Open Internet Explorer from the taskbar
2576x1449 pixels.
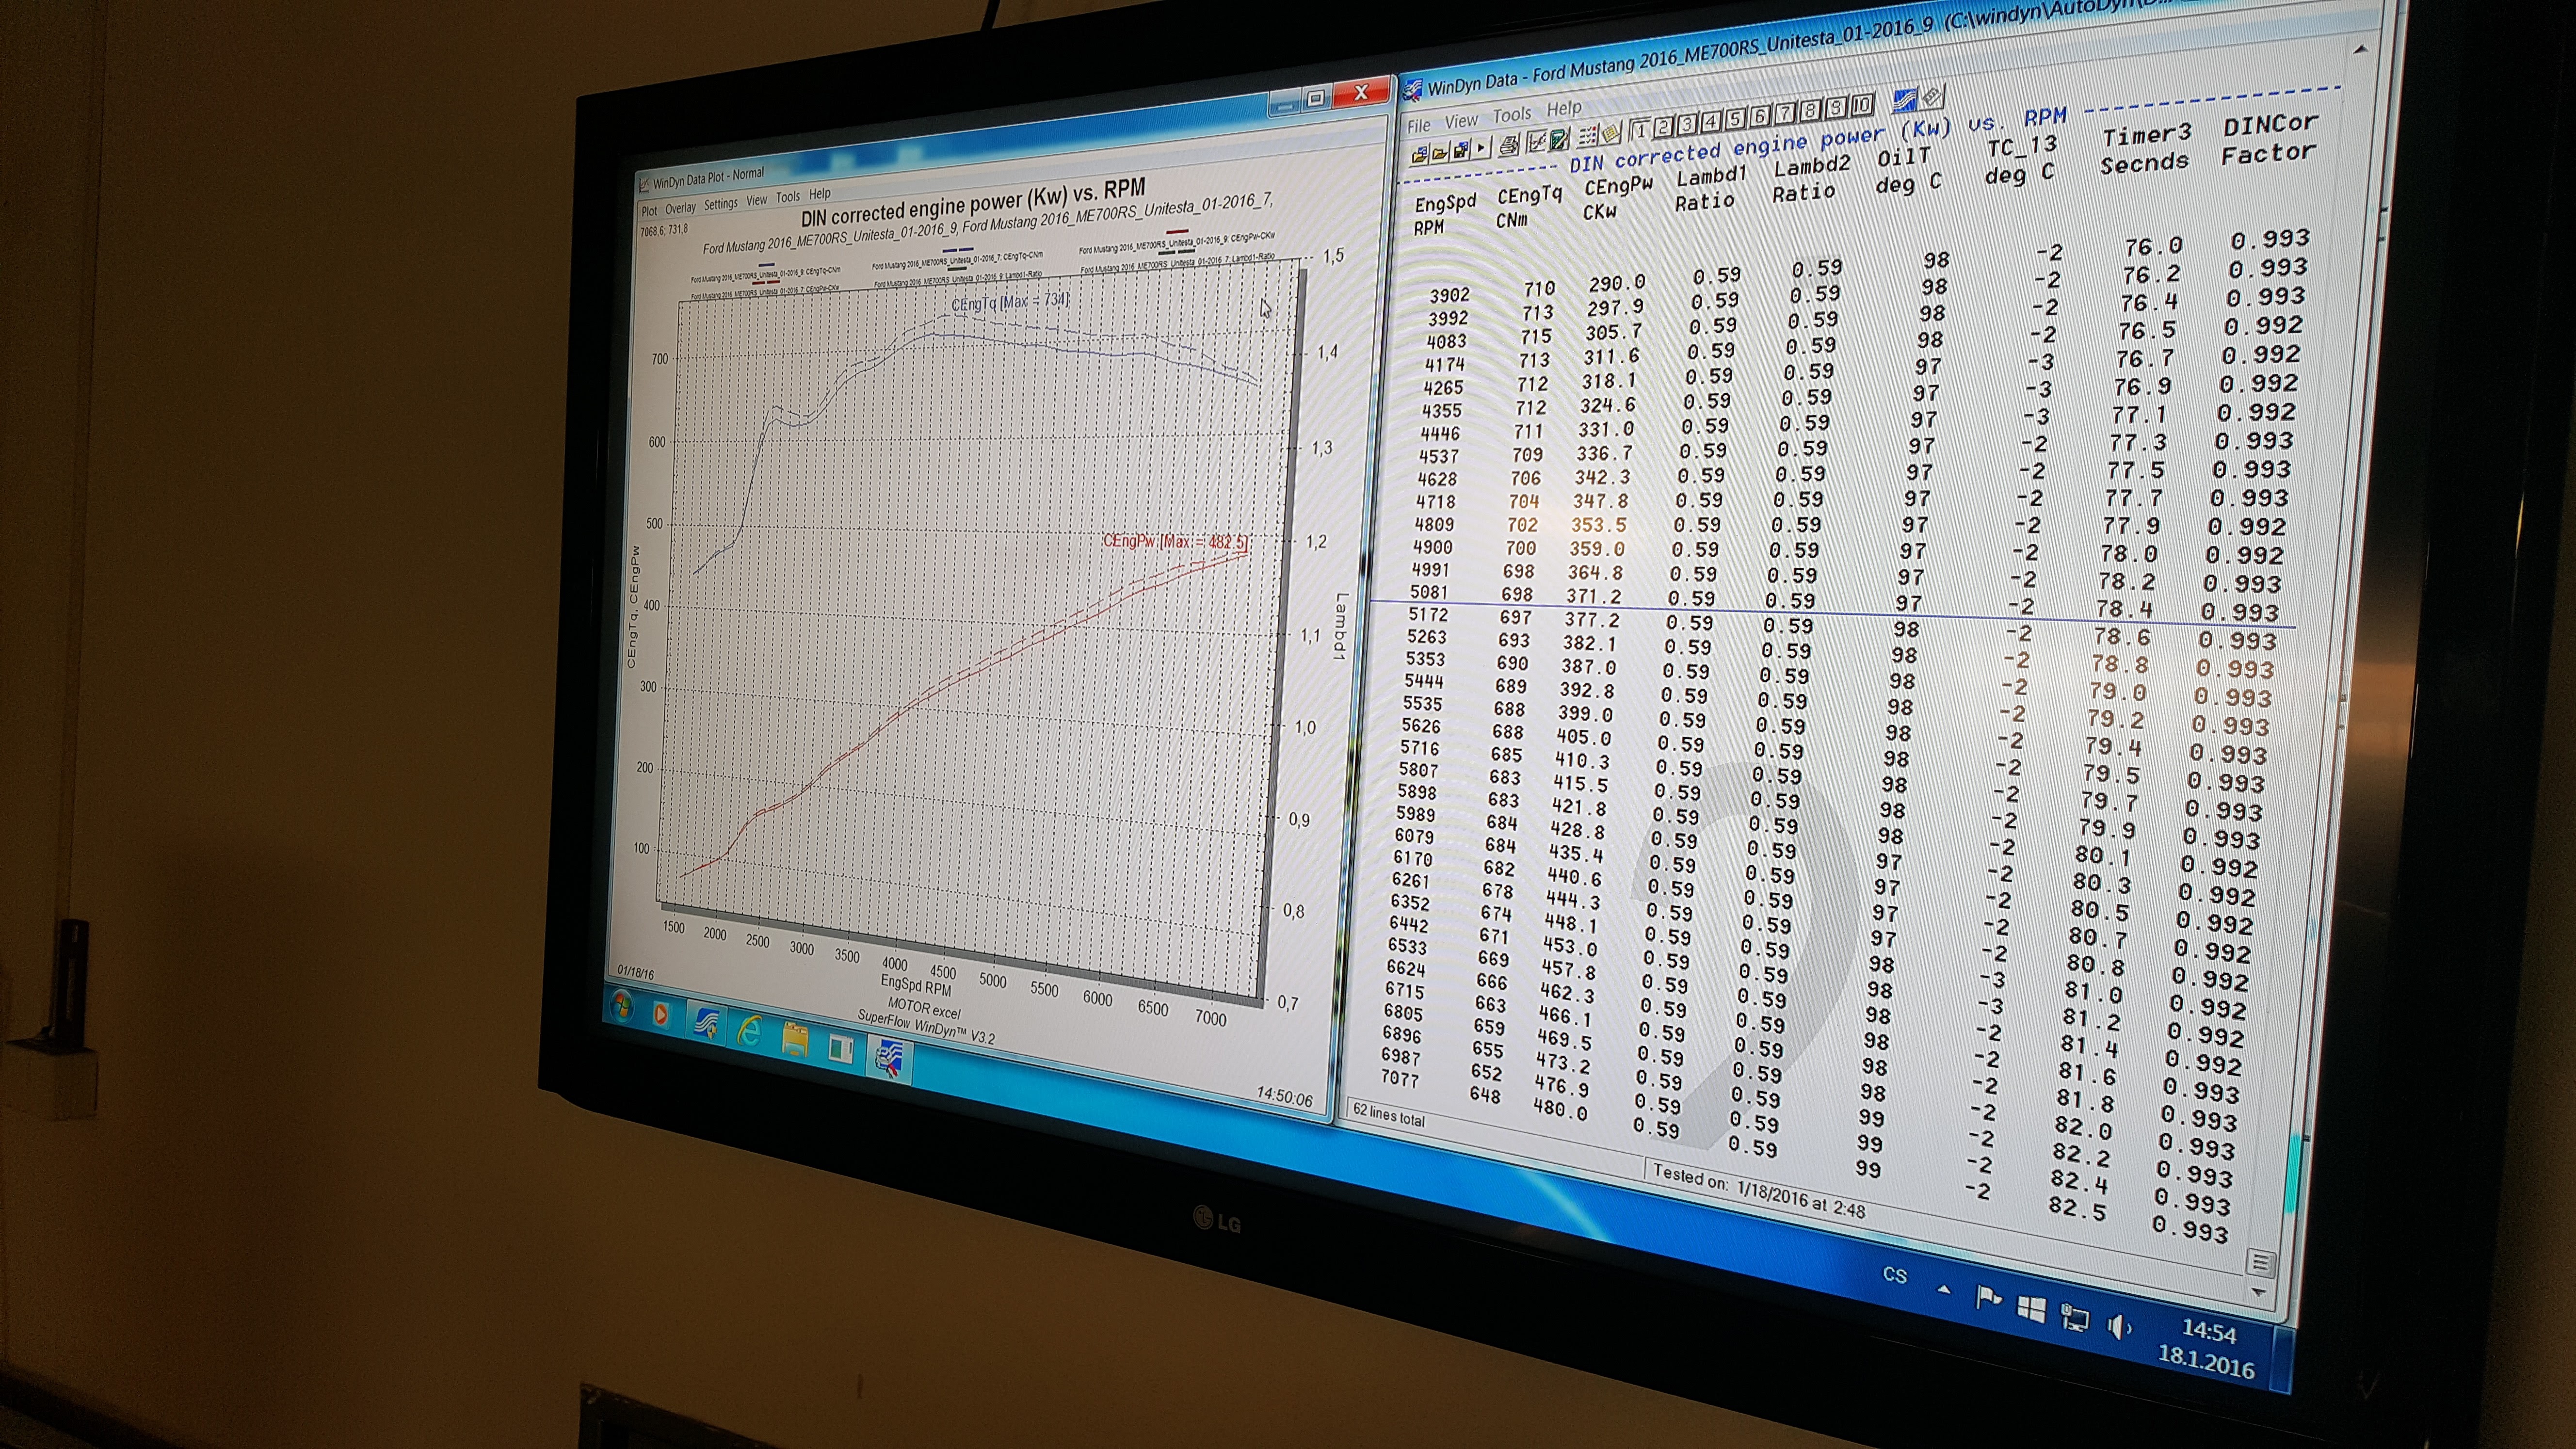pos(749,1031)
